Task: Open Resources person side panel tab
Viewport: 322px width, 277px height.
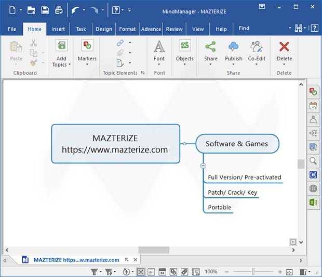Action: [313, 119]
